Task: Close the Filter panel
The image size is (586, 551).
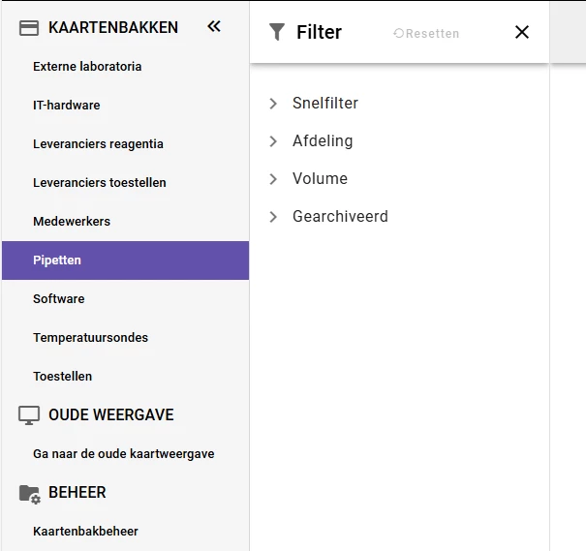Action: click(x=522, y=32)
